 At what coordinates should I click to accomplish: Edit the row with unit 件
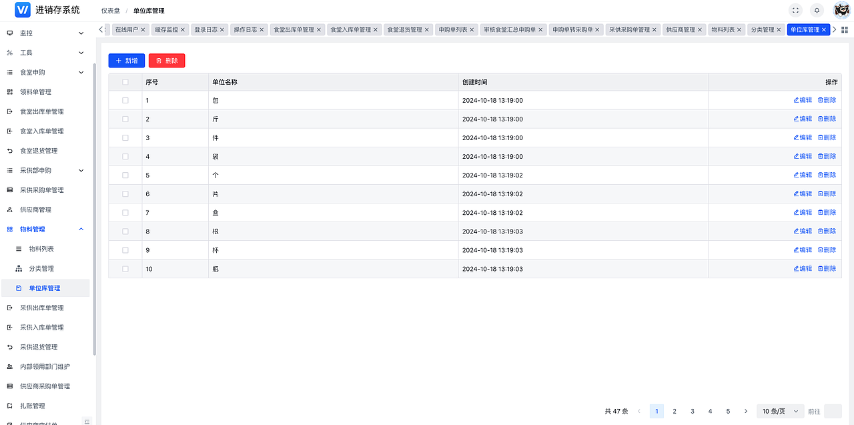(803, 137)
